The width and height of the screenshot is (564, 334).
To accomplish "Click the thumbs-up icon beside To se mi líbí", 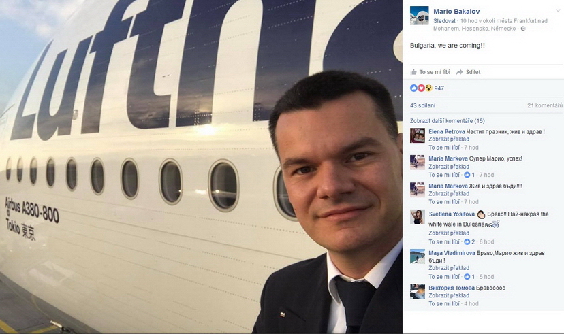I will [x=413, y=72].
